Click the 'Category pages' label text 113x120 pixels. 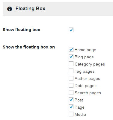click(x=90, y=64)
